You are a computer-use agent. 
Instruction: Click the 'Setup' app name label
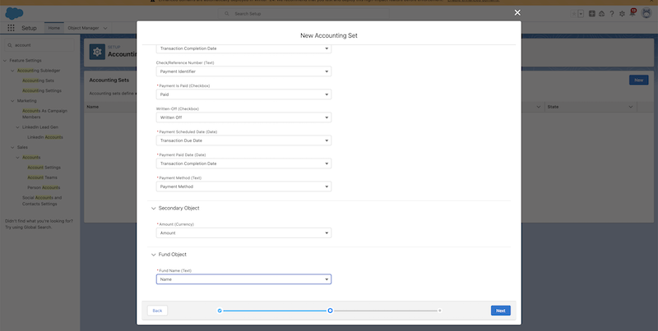[30, 28]
